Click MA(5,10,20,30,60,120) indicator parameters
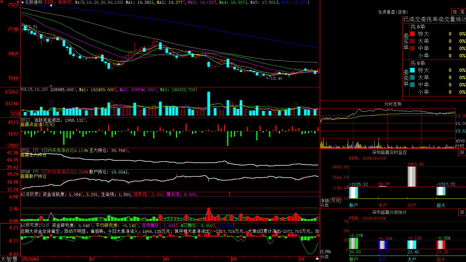The width and height of the screenshot is (466, 262). click(x=99, y=2)
